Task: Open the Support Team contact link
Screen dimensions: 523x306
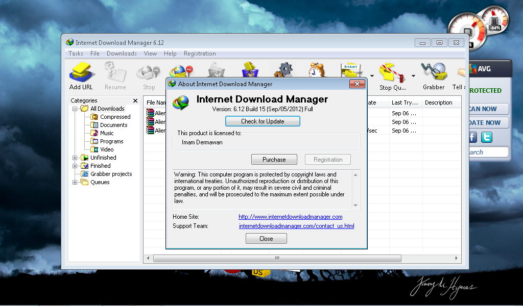Action: [x=297, y=226]
